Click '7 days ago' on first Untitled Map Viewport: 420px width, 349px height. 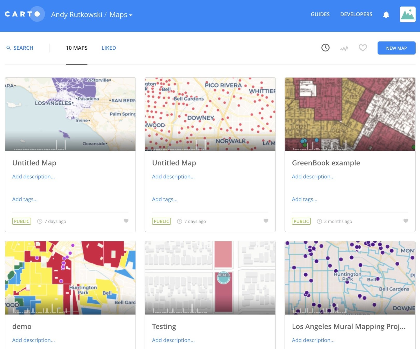pos(55,221)
